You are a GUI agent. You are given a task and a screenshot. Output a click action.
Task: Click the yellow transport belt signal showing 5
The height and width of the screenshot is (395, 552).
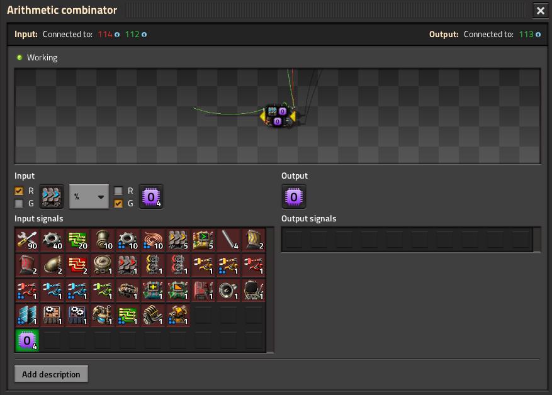[179, 240]
